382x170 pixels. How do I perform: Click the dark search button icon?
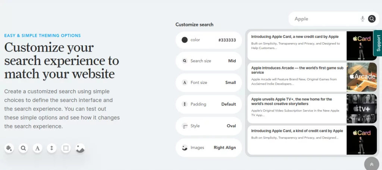372,19
